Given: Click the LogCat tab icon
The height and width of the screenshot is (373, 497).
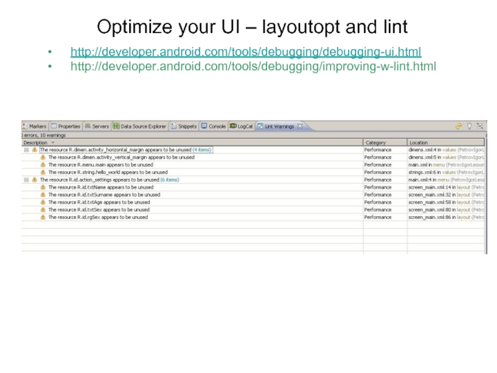Looking at the screenshot, I should [232, 126].
